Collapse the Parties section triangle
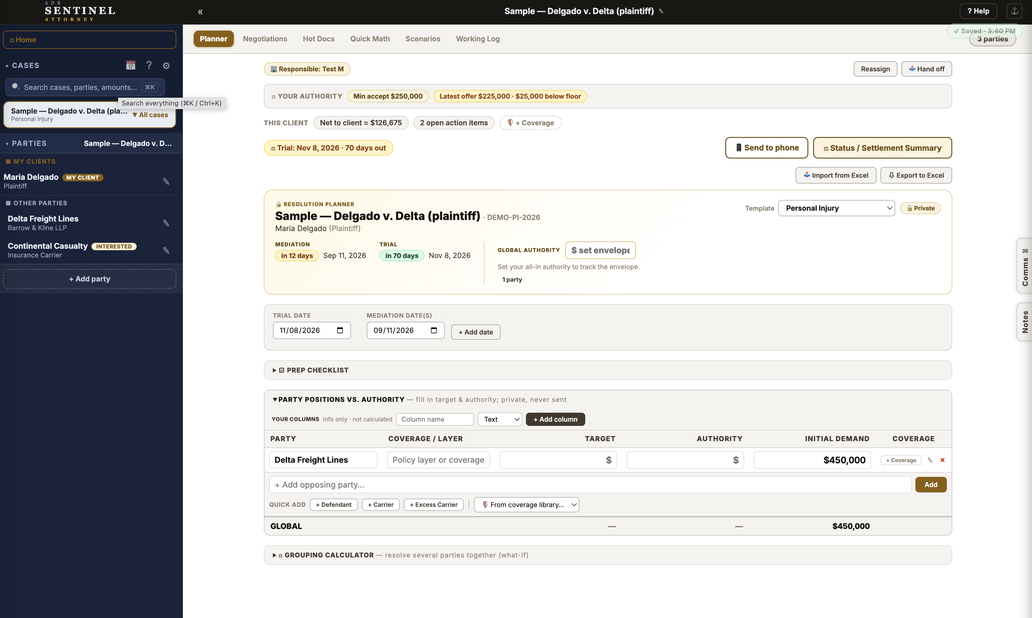The width and height of the screenshot is (1032, 618). pos(7,144)
